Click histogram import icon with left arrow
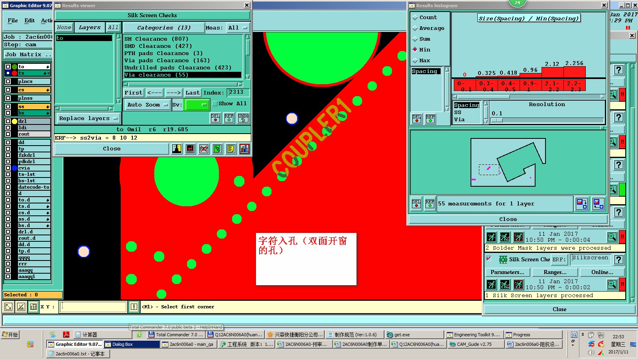This screenshot has height=359, width=638. 598,204
